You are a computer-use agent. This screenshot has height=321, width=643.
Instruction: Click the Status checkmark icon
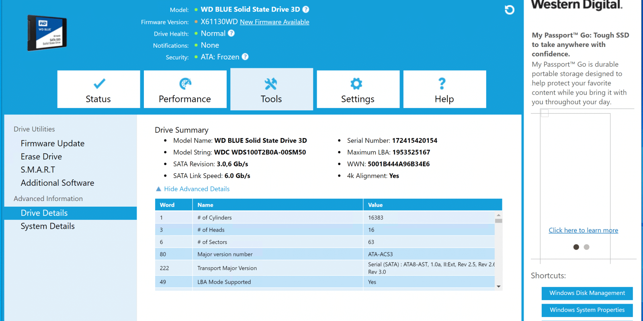tap(99, 83)
